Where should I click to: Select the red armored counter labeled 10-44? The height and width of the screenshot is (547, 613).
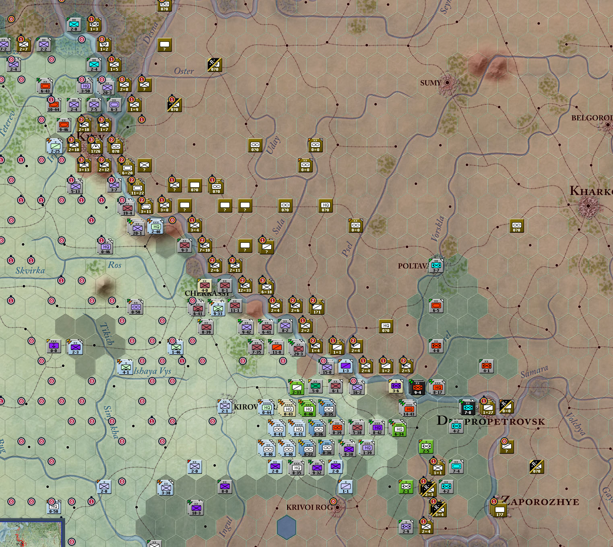54,105
